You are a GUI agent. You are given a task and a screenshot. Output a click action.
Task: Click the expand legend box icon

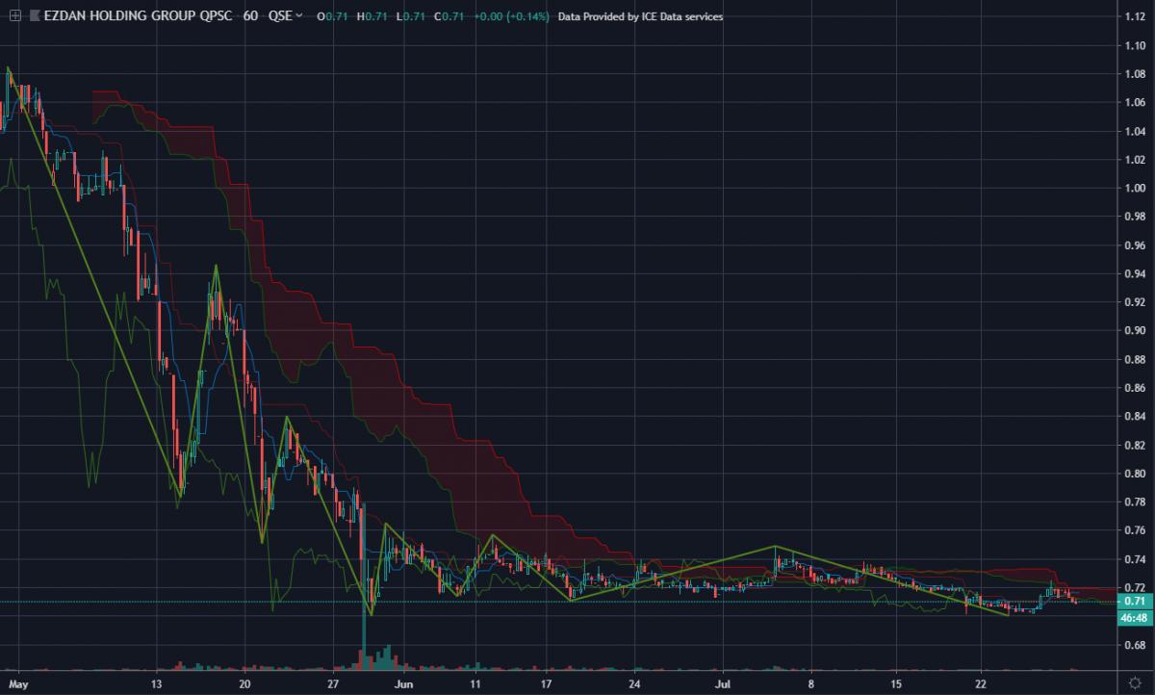point(13,16)
